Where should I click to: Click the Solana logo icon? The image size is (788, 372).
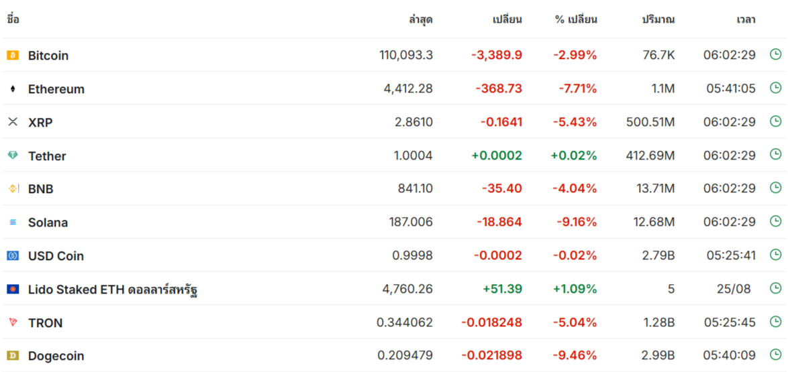coord(13,222)
